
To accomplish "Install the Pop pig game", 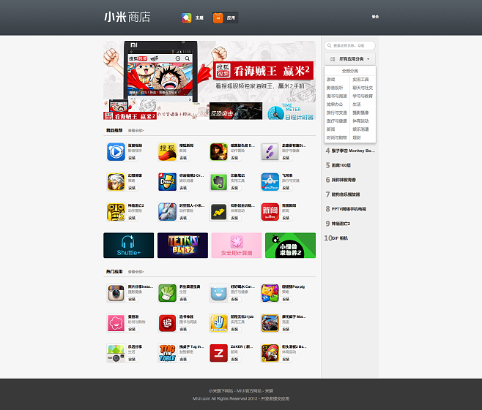I will [x=286, y=300].
